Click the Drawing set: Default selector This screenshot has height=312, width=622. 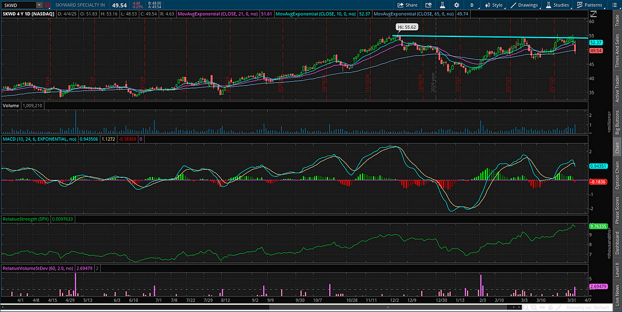[x=589, y=307]
